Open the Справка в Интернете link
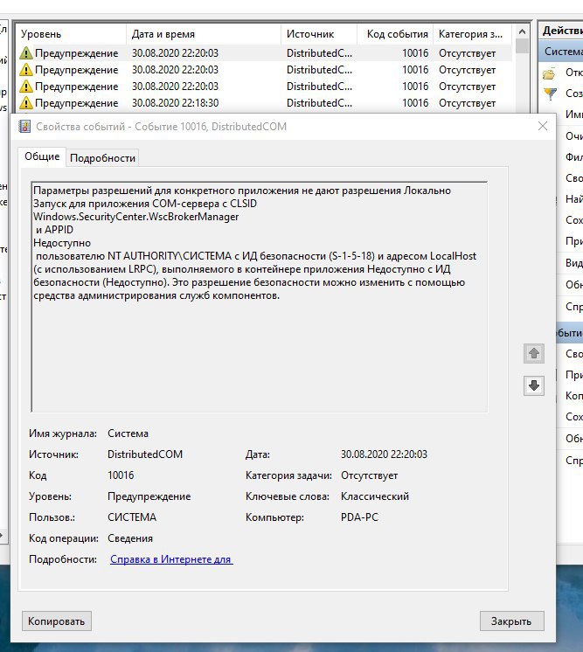The width and height of the screenshot is (583, 652). click(171, 559)
